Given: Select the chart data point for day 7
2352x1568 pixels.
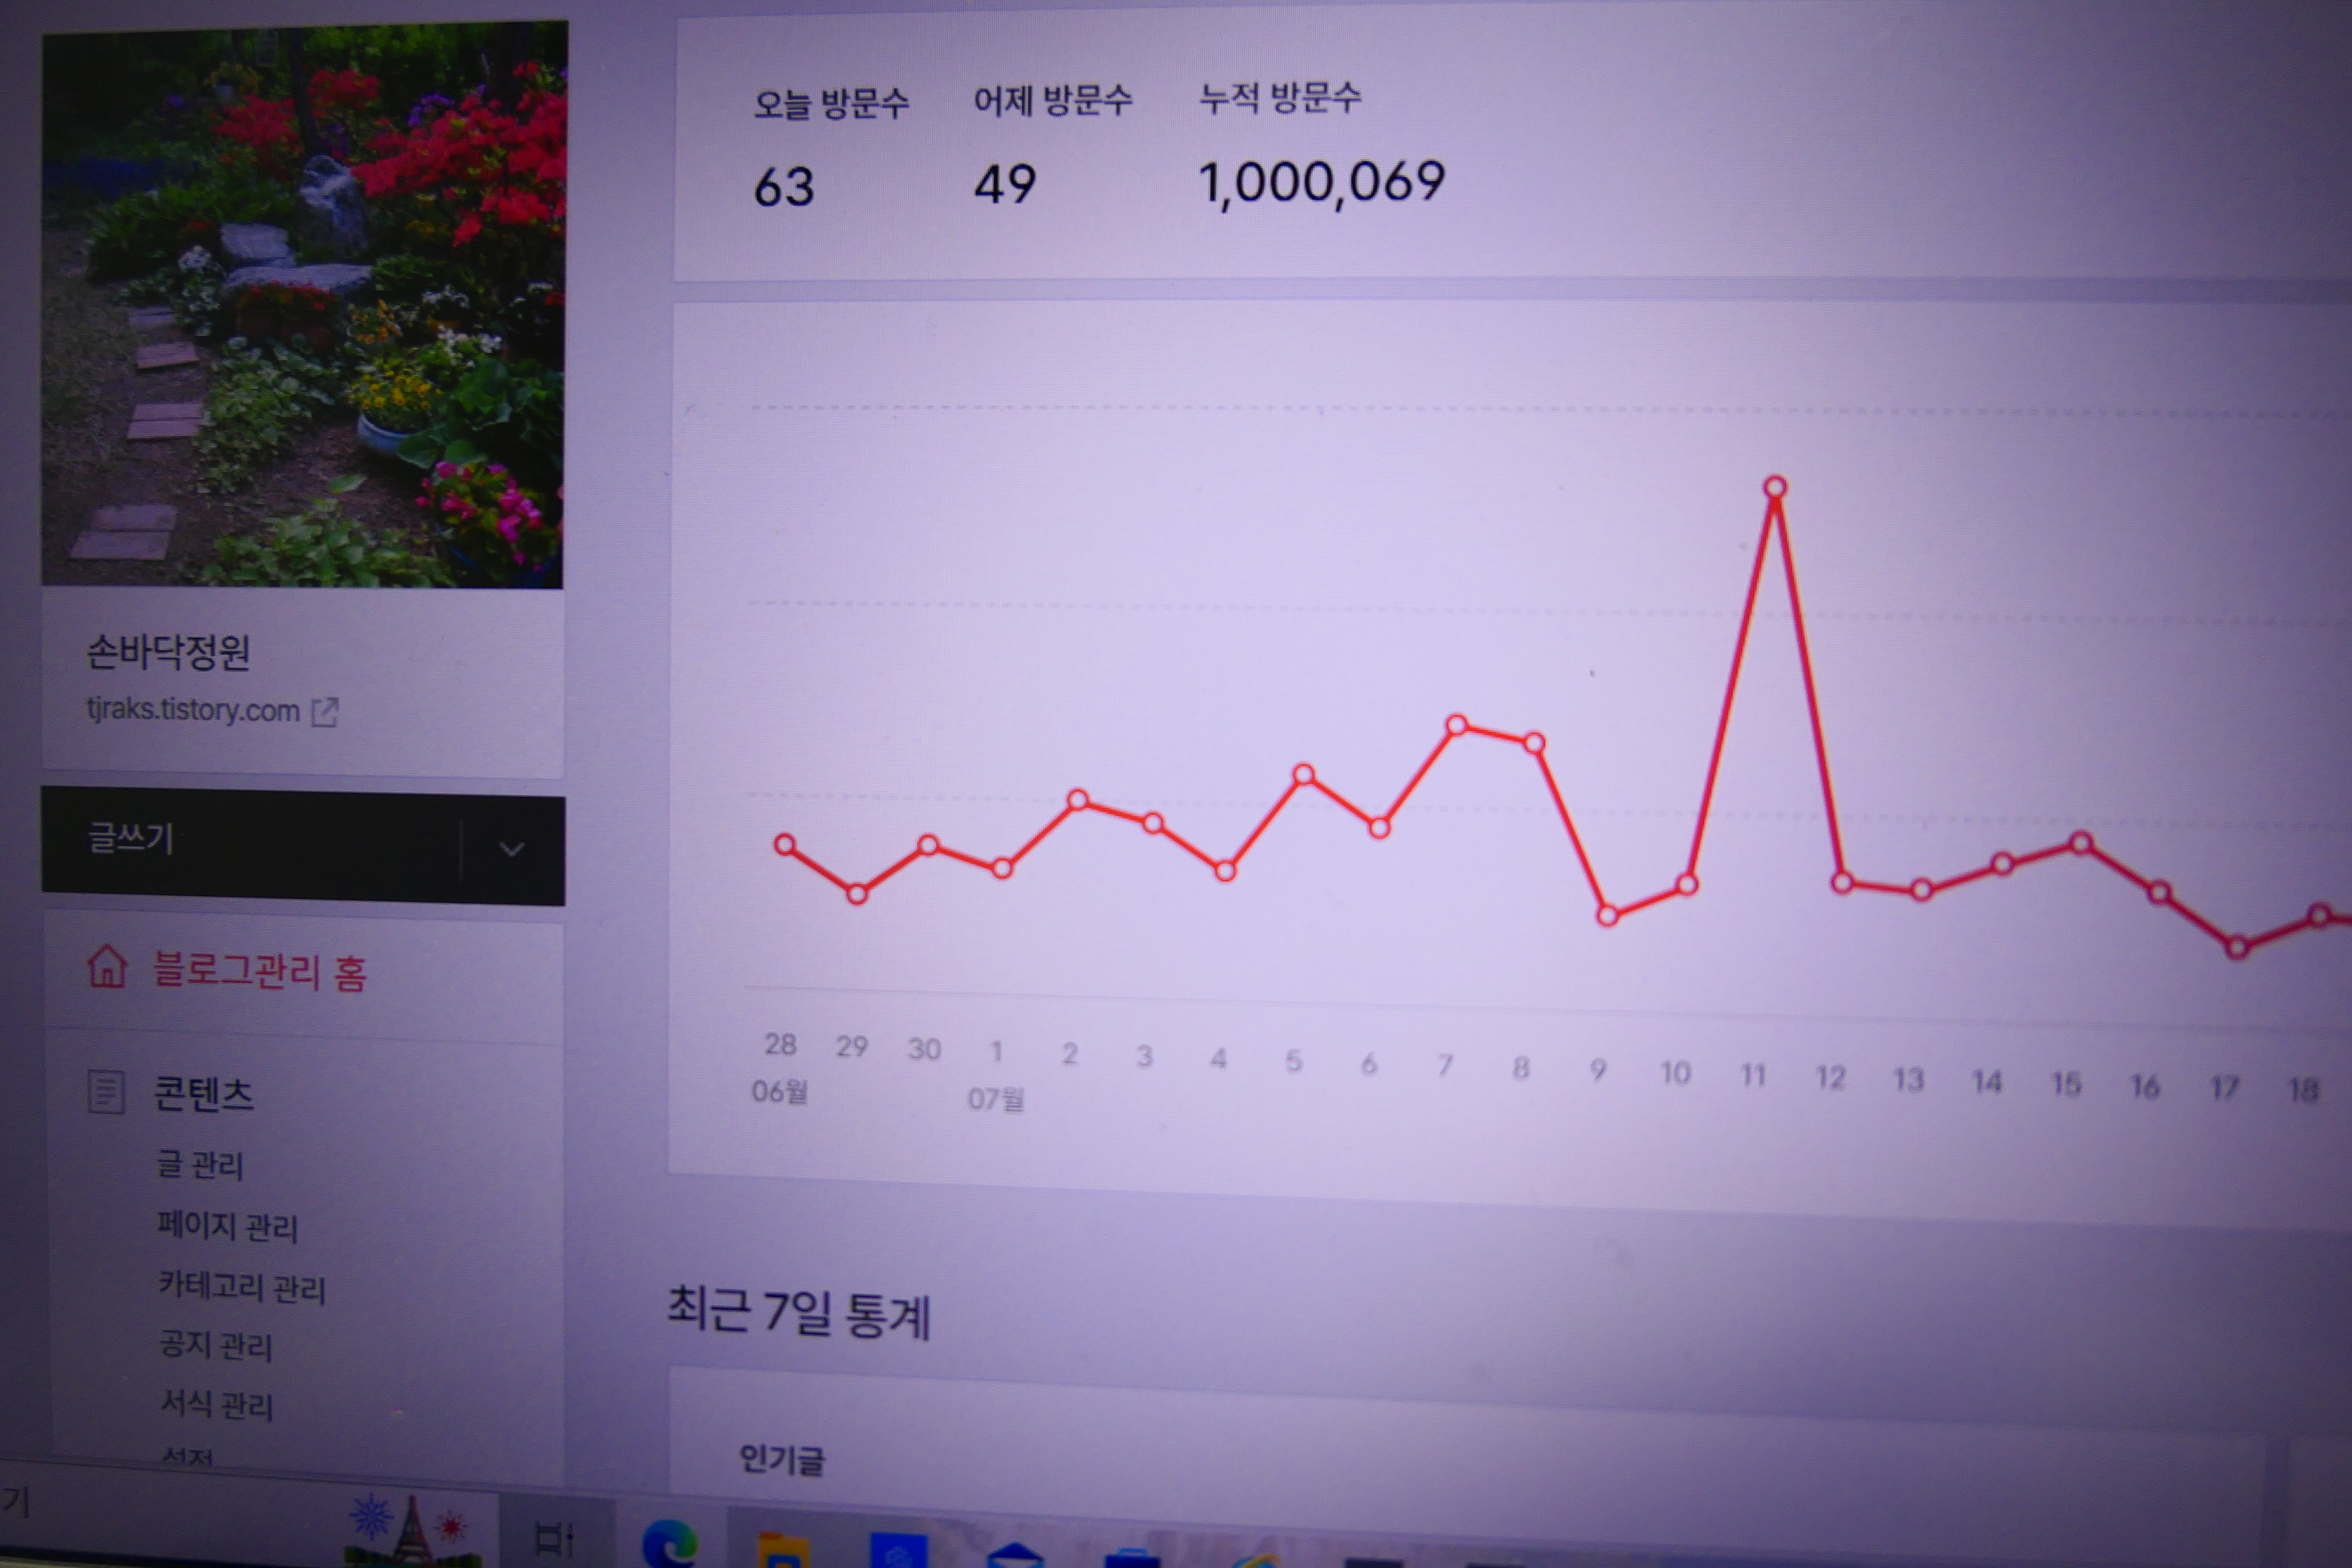Looking at the screenshot, I should coord(1457,725).
